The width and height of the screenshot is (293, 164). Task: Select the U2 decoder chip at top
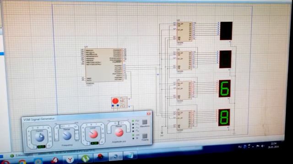(x=184, y=32)
